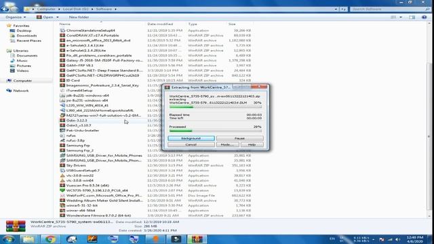Select Network in the navigation pane
434x244 pixels.
pos(21,91)
